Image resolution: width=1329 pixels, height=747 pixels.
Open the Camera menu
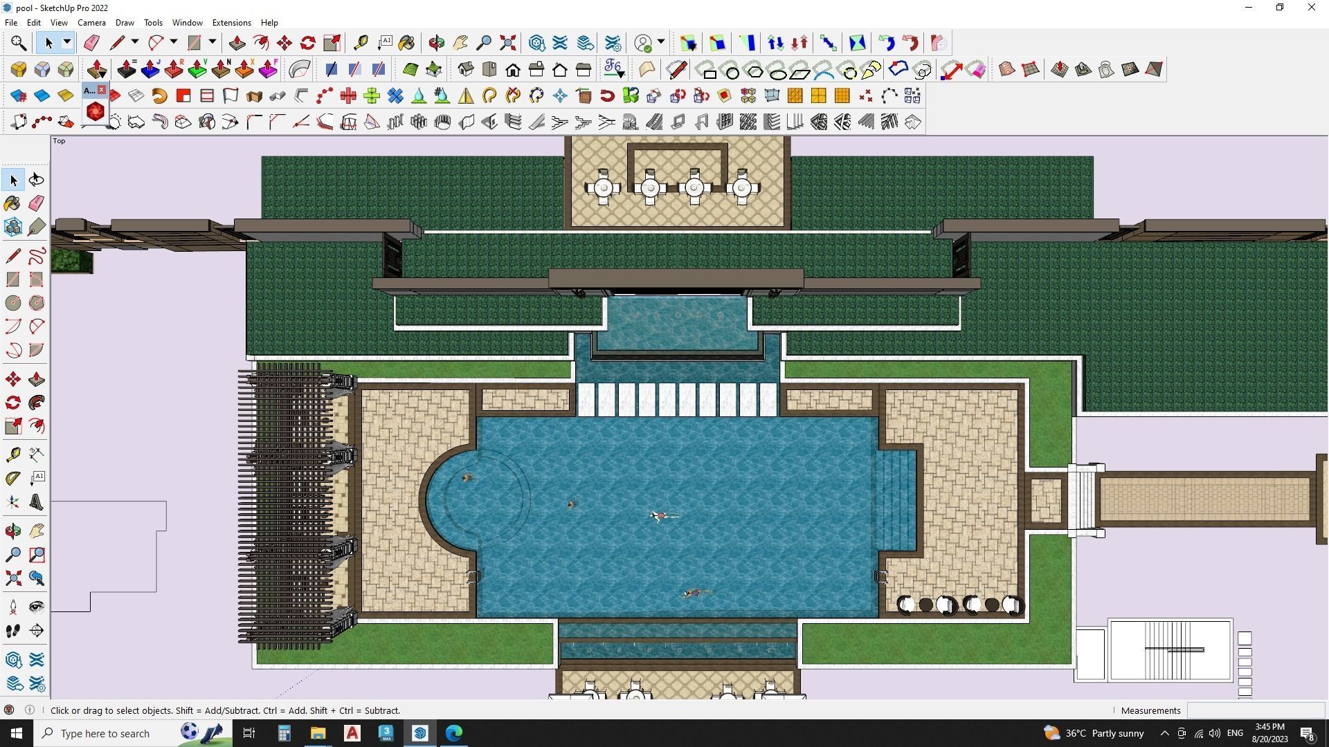point(91,23)
